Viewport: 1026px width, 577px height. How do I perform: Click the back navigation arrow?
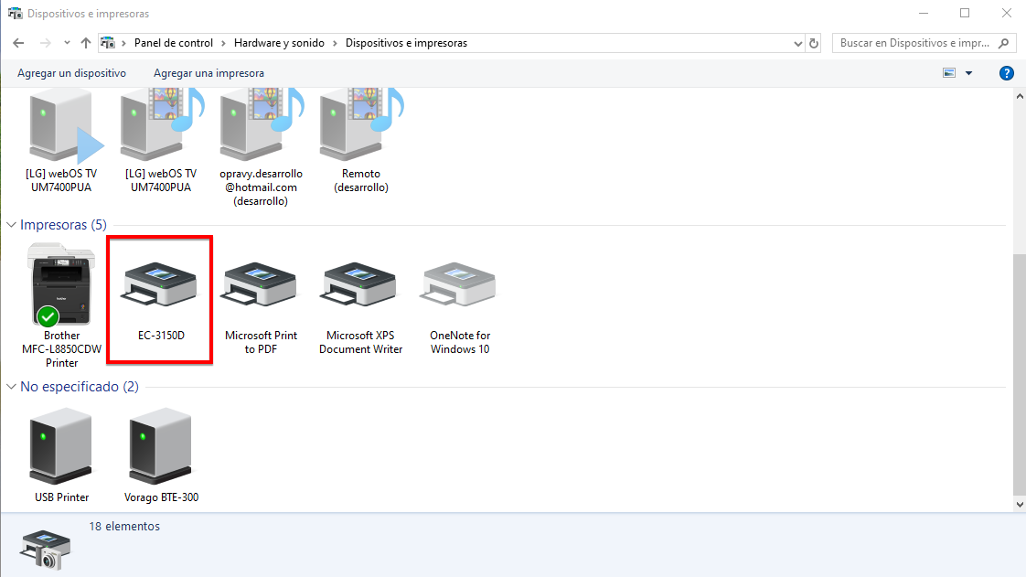[x=18, y=43]
